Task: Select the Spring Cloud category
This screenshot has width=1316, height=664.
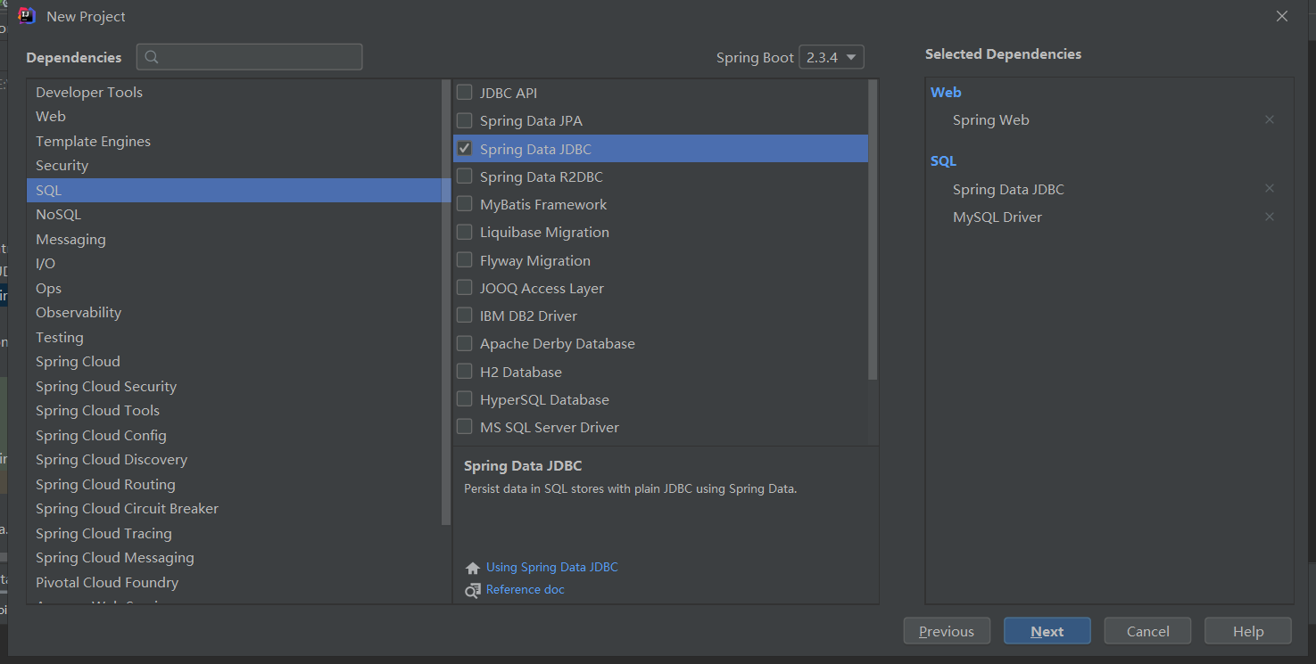Action: [x=234, y=362]
